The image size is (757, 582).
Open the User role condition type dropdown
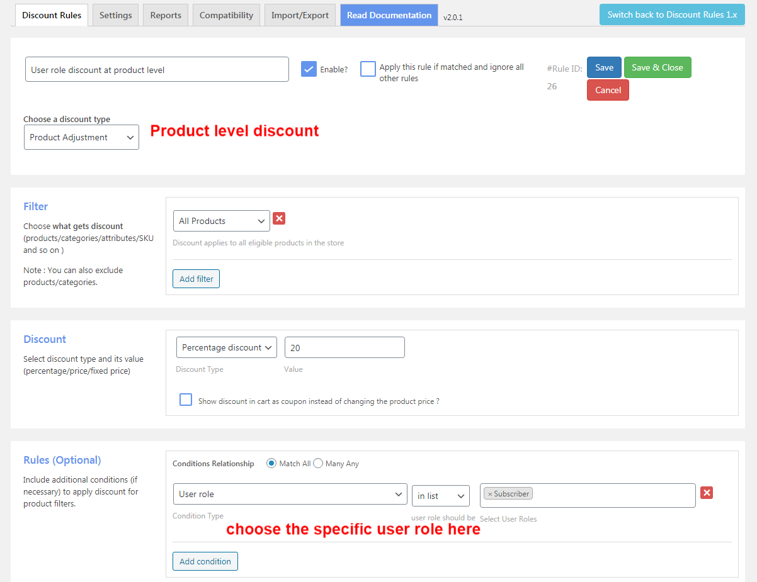pos(290,495)
